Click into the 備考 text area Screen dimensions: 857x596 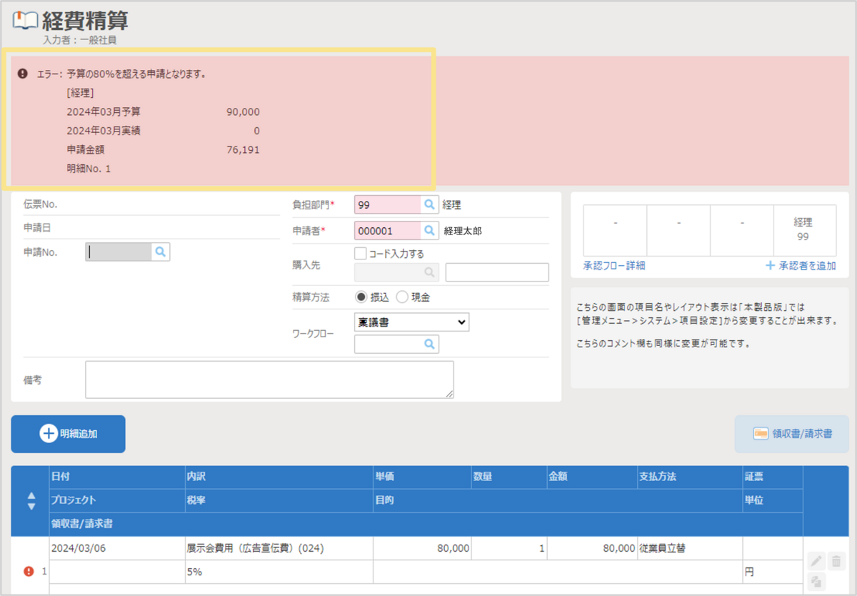[x=269, y=379]
